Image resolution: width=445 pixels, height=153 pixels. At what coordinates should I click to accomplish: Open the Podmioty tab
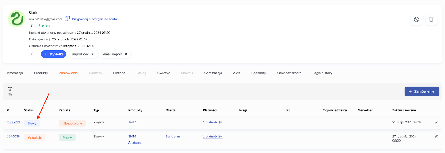[259, 73]
